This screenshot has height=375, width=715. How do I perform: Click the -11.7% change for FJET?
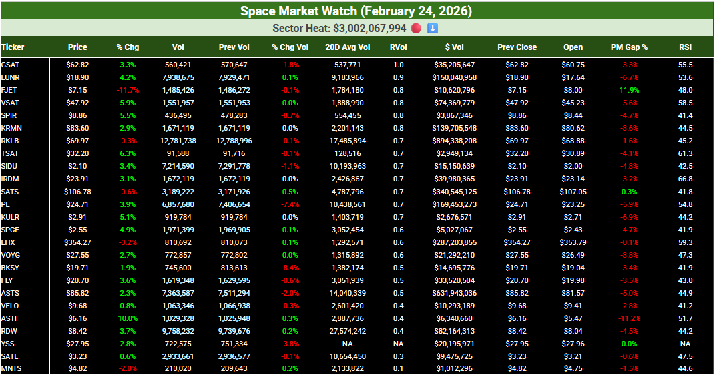(128, 90)
